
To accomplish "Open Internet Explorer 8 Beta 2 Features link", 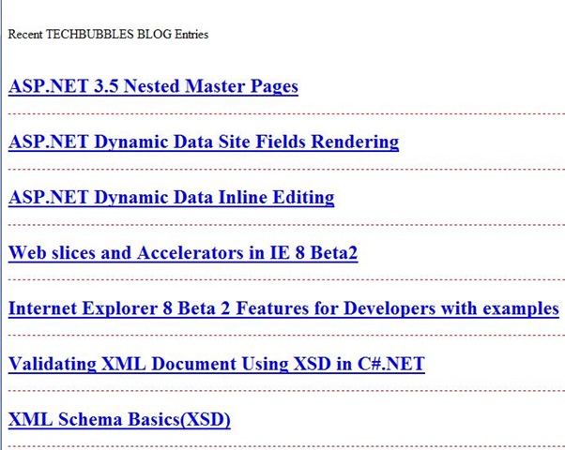I will [283, 308].
